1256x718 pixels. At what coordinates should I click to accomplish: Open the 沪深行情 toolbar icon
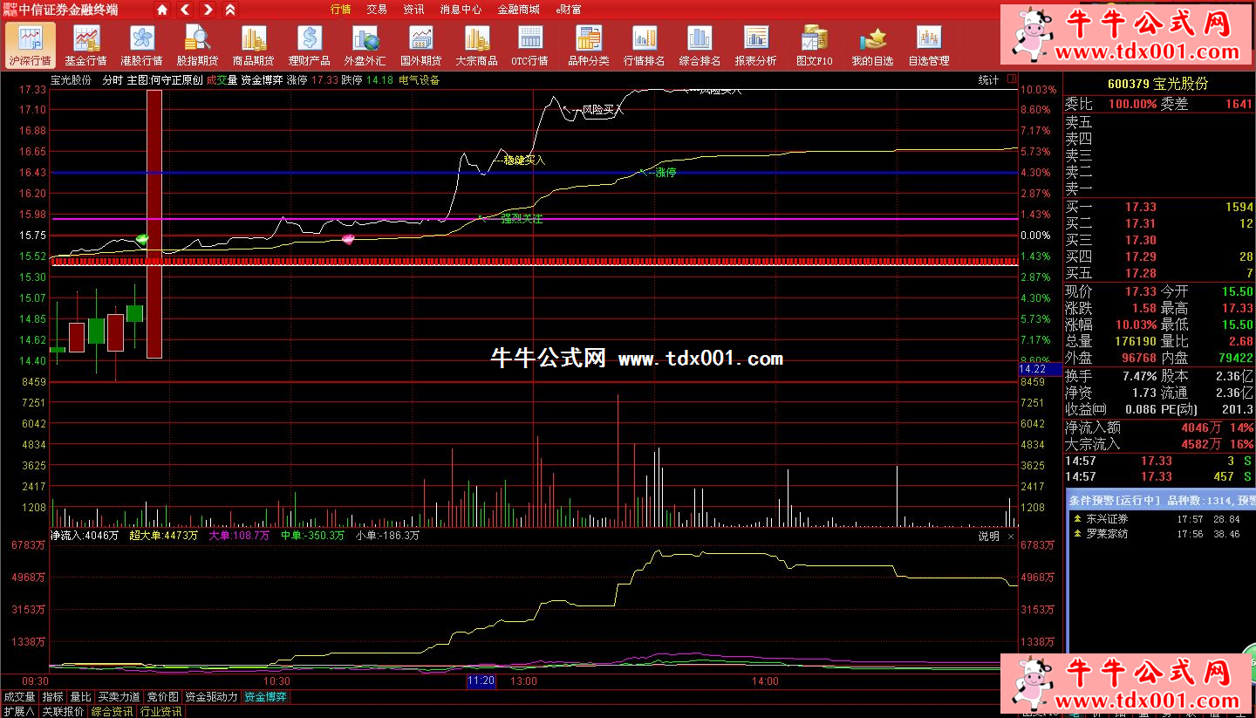click(30, 45)
